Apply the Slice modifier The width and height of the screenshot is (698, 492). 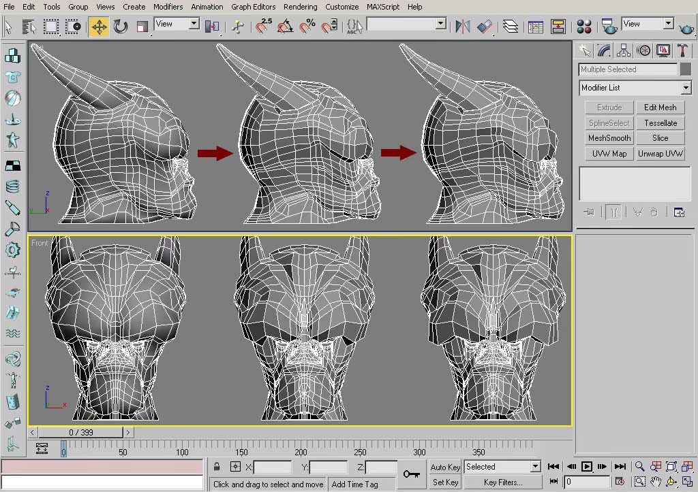(660, 138)
